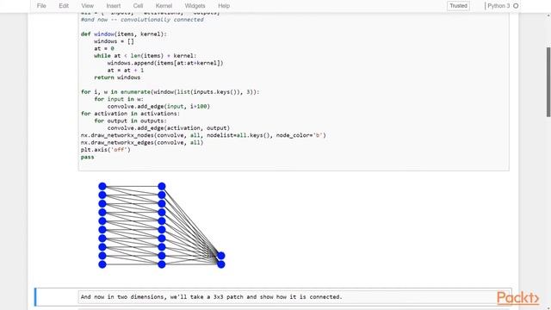Select the markdown cell about 3x3 patch

click(x=294, y=297)
